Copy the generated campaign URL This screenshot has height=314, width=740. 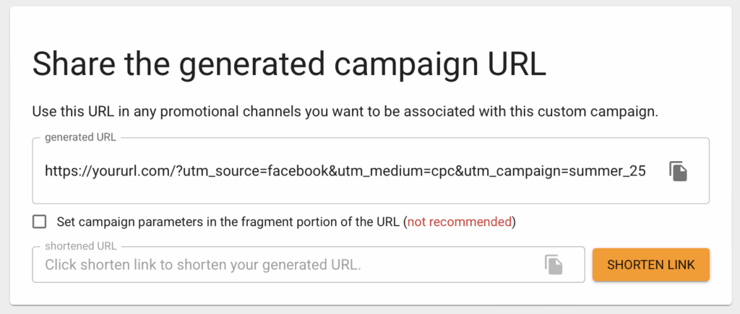tap(678, 171)
